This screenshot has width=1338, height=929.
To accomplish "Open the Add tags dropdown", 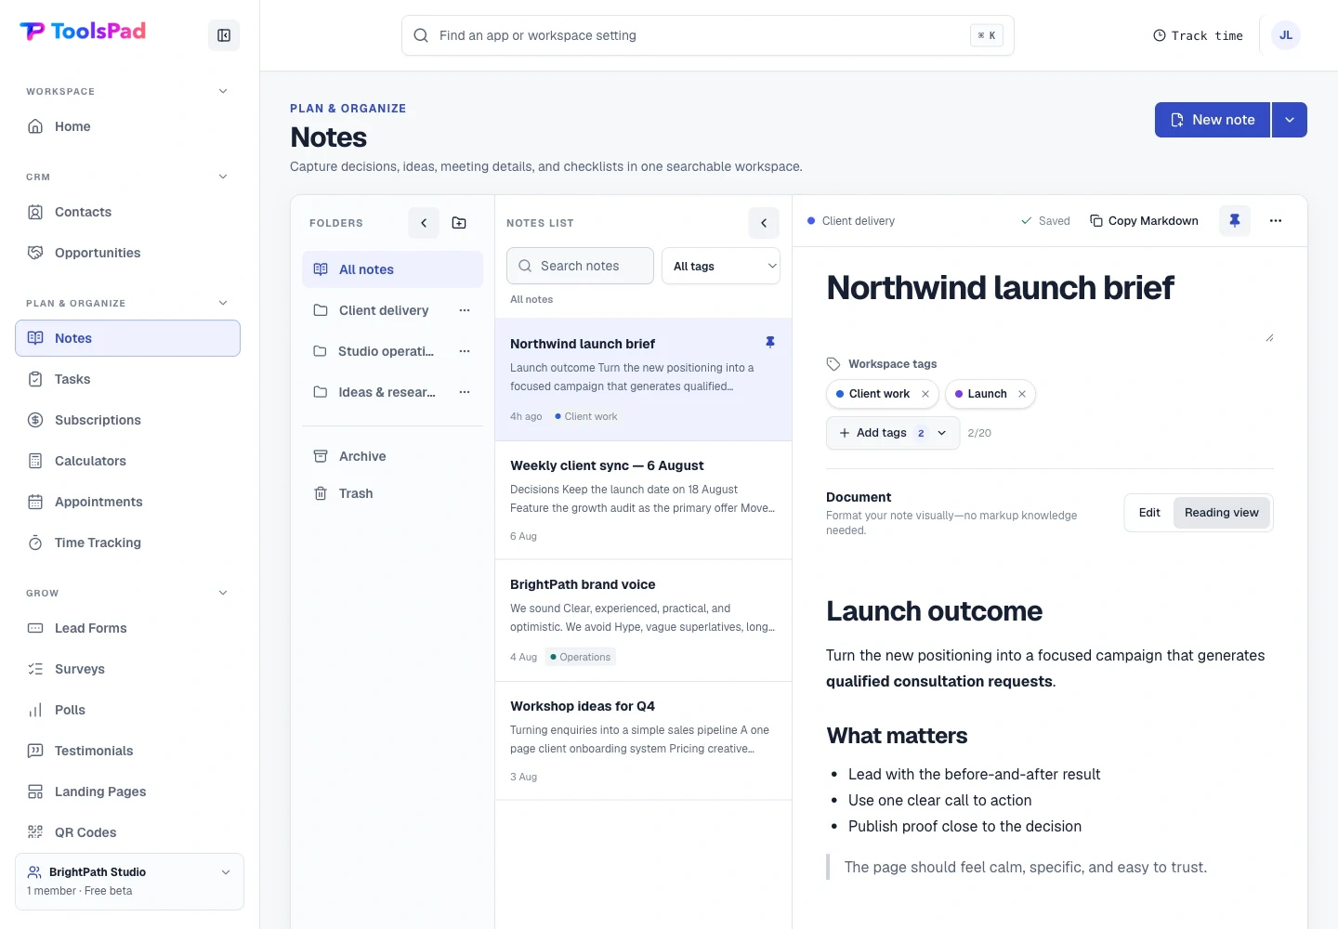I will [893, 433].
